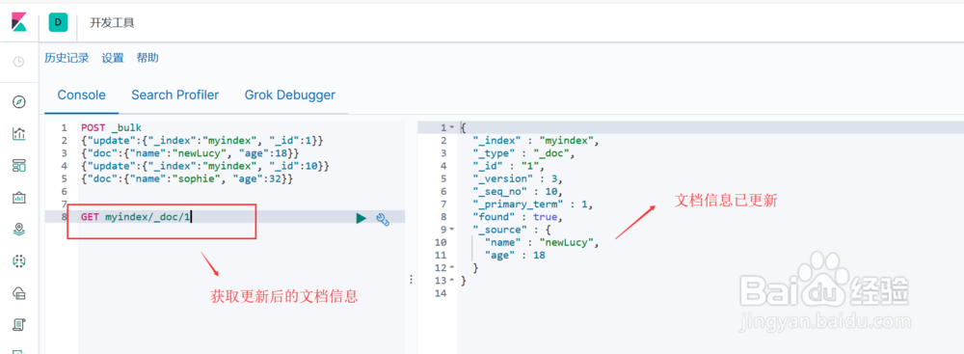Run the GET request with play button

361,217
